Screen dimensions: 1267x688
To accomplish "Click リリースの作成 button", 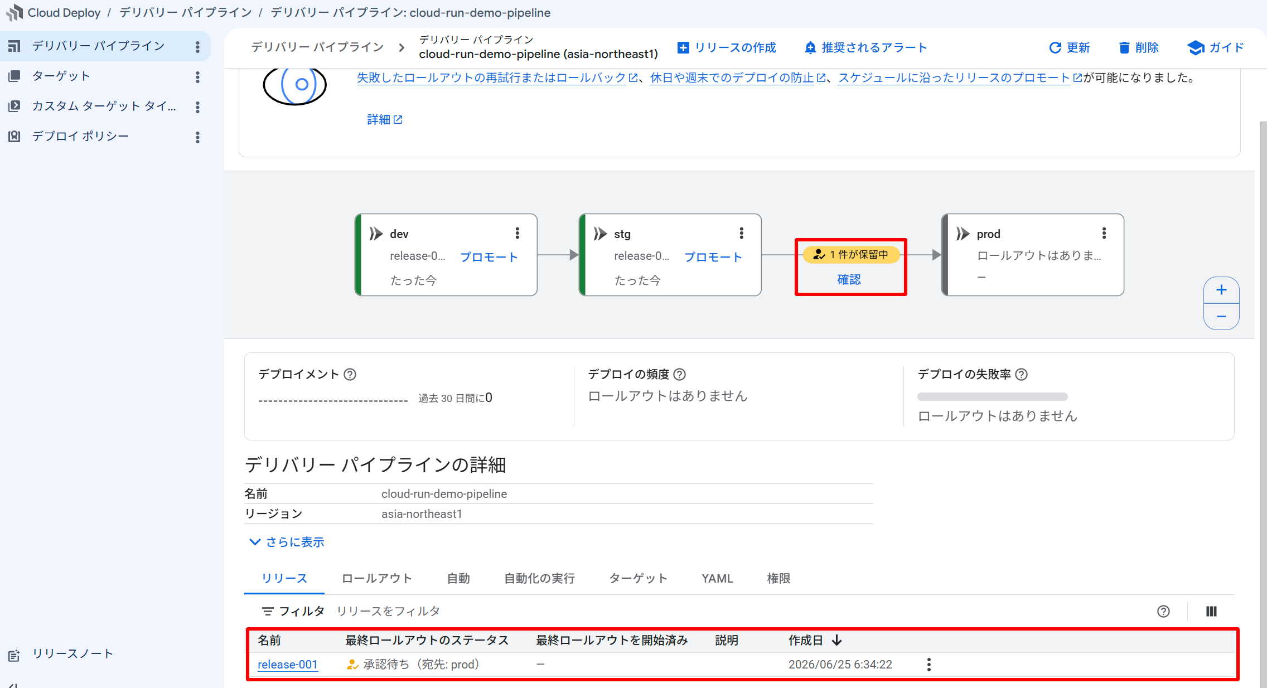I will 727,48.
